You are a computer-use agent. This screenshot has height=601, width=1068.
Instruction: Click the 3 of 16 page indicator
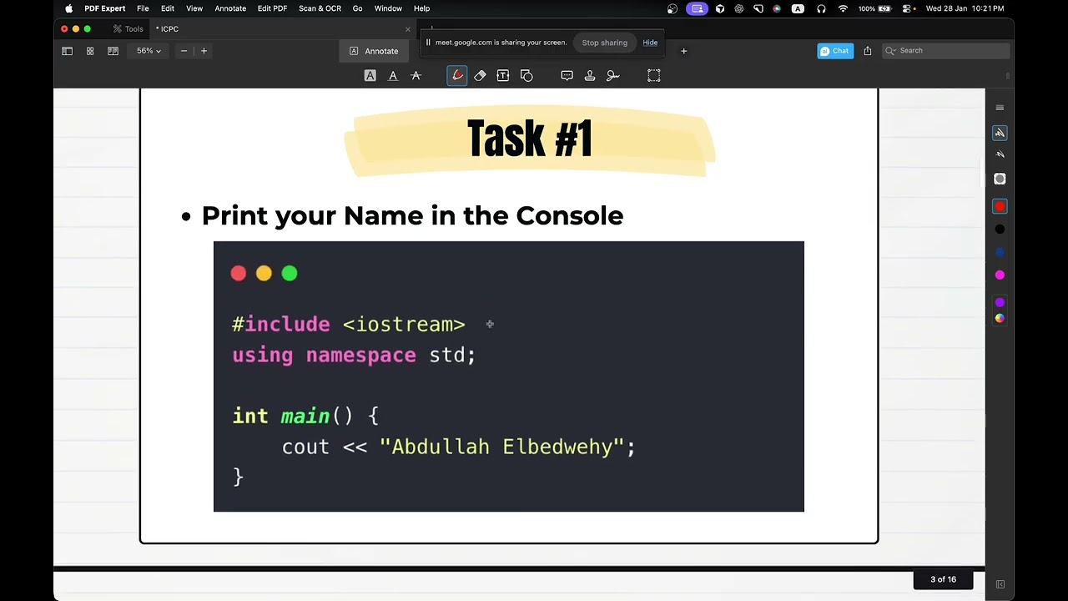[x=943, y=579]
